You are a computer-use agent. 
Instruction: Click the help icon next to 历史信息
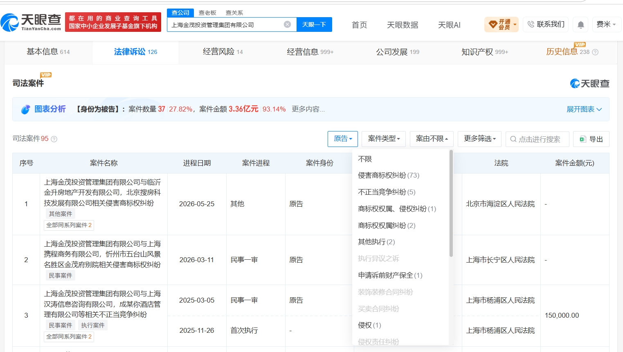(595, 52)
